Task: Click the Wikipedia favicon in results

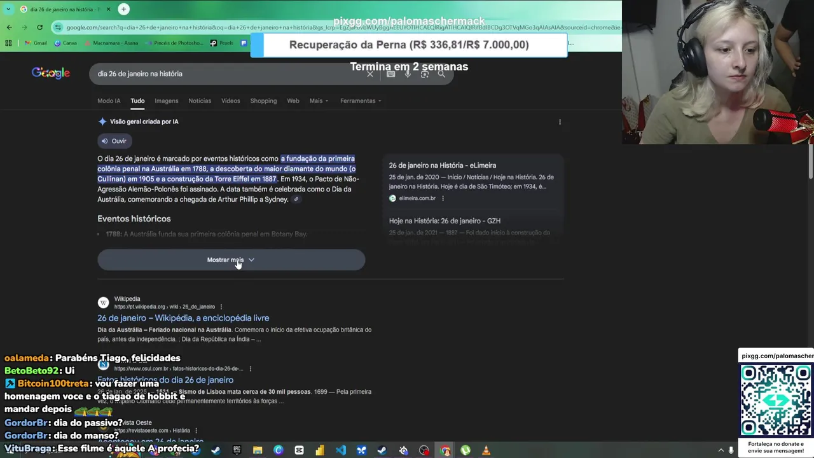Action: (x=104, y=303)
